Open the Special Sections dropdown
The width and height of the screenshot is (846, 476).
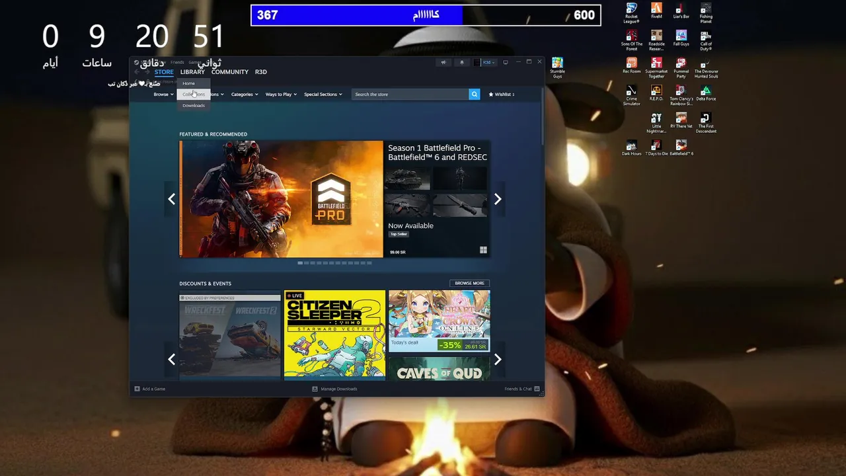click(323, 95)
